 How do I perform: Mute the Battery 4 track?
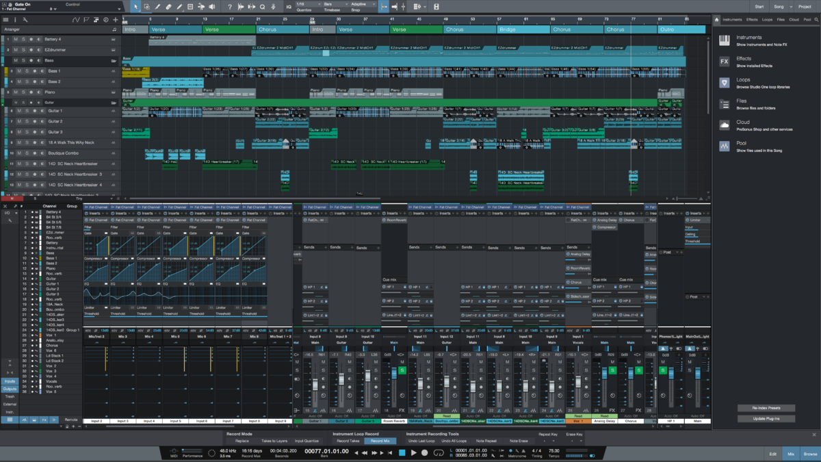[16, 40]
